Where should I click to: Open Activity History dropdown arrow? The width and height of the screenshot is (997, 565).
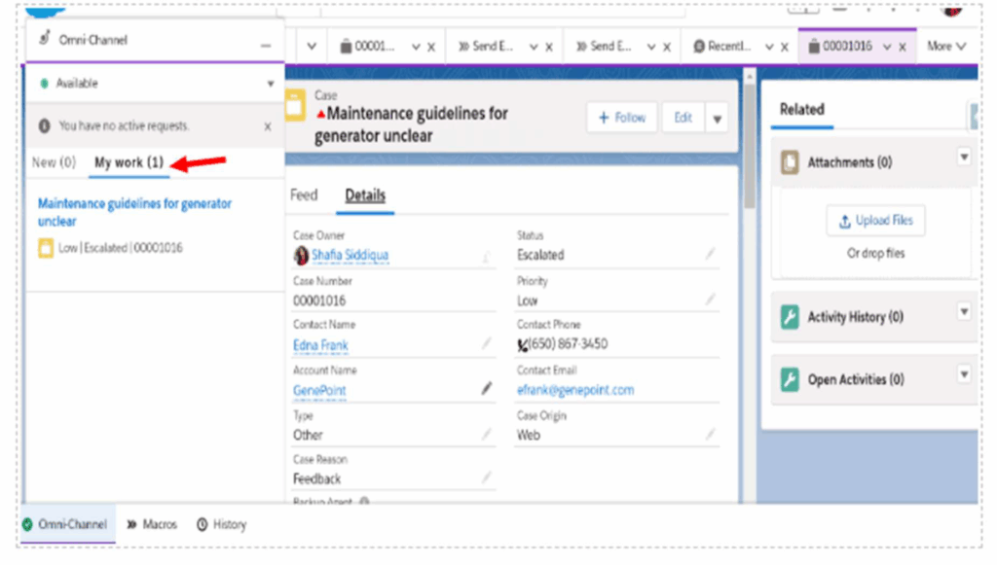(x=964, y=312)
